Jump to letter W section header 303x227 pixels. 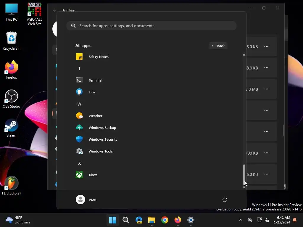[79, 104]
